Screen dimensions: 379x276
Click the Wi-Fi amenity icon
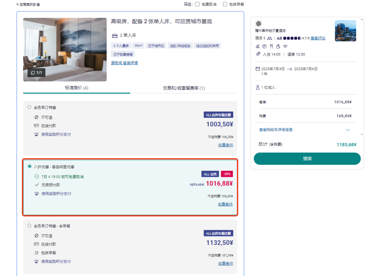pos(285,46)
